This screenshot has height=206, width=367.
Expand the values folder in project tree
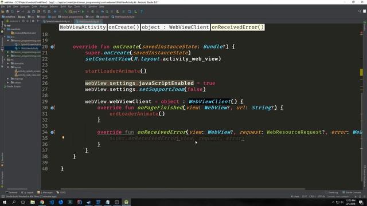(x=8, y=82)
